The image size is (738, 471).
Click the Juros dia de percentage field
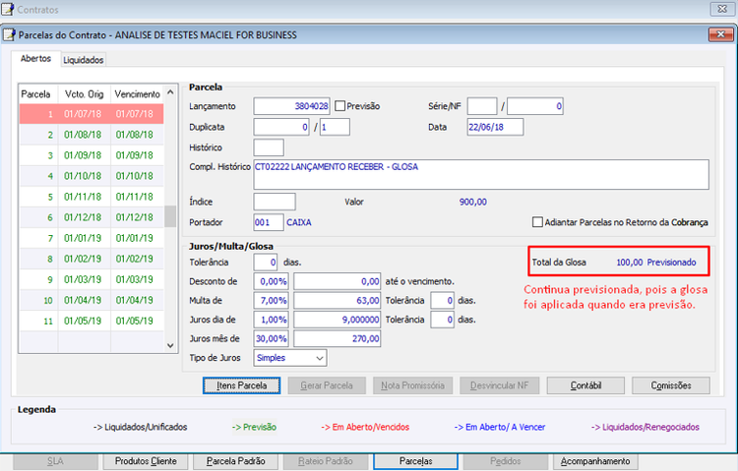click(x=272, y=320)
